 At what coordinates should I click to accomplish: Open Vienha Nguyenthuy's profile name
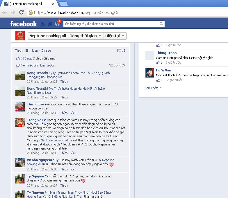click(42, 160)
